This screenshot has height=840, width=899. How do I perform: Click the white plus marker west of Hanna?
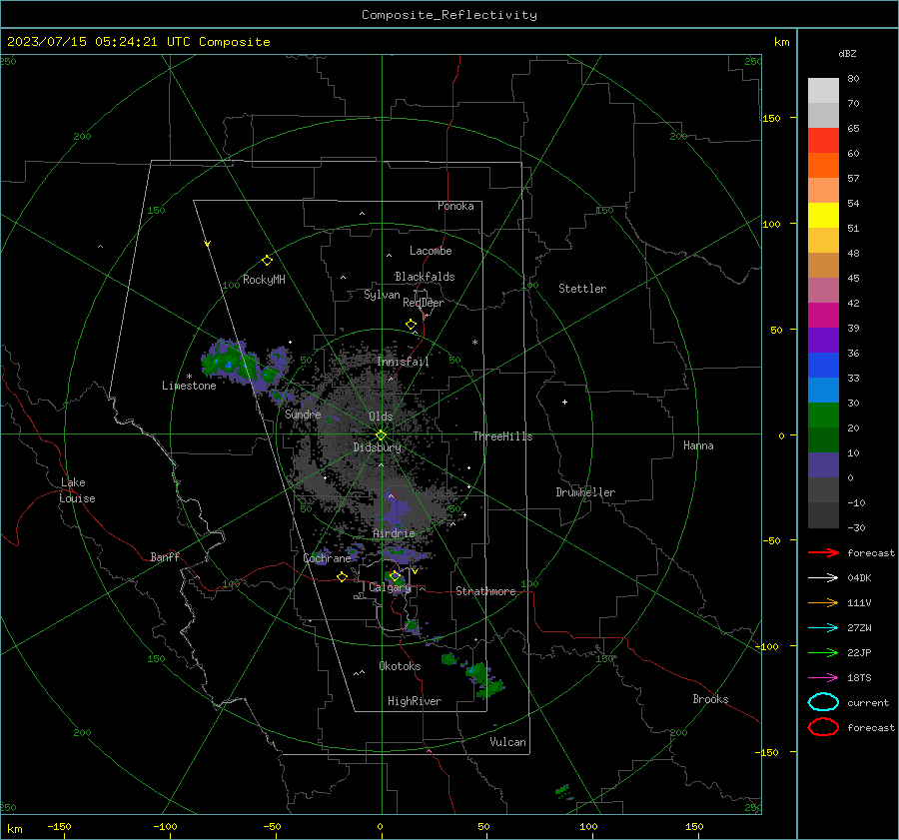564,402
